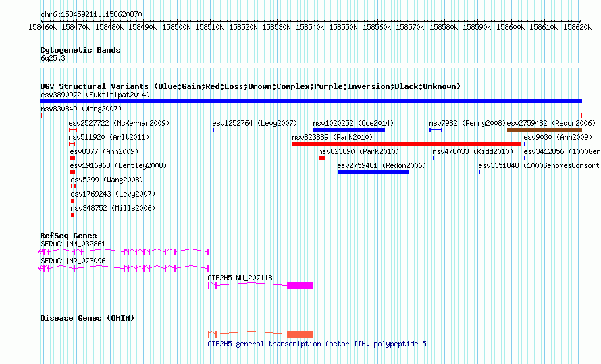This screenshot has height=364, width=601.
Task: Click the nsv478033 (Kidd2010) label
Action: pos(473,151)
